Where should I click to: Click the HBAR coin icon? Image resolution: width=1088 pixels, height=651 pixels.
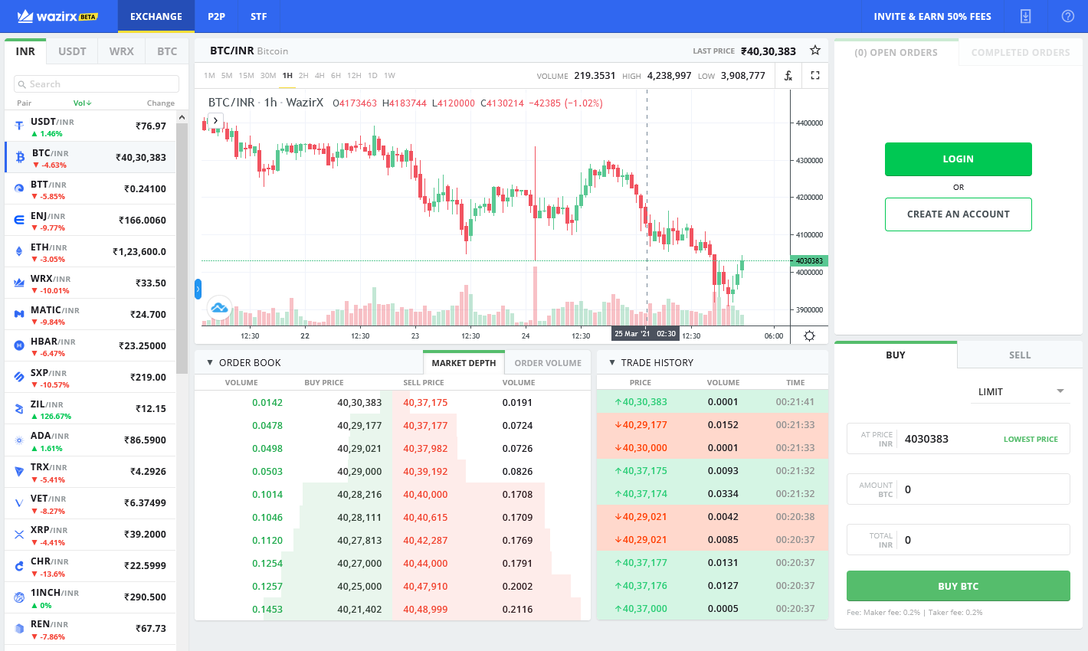(19, 345)
